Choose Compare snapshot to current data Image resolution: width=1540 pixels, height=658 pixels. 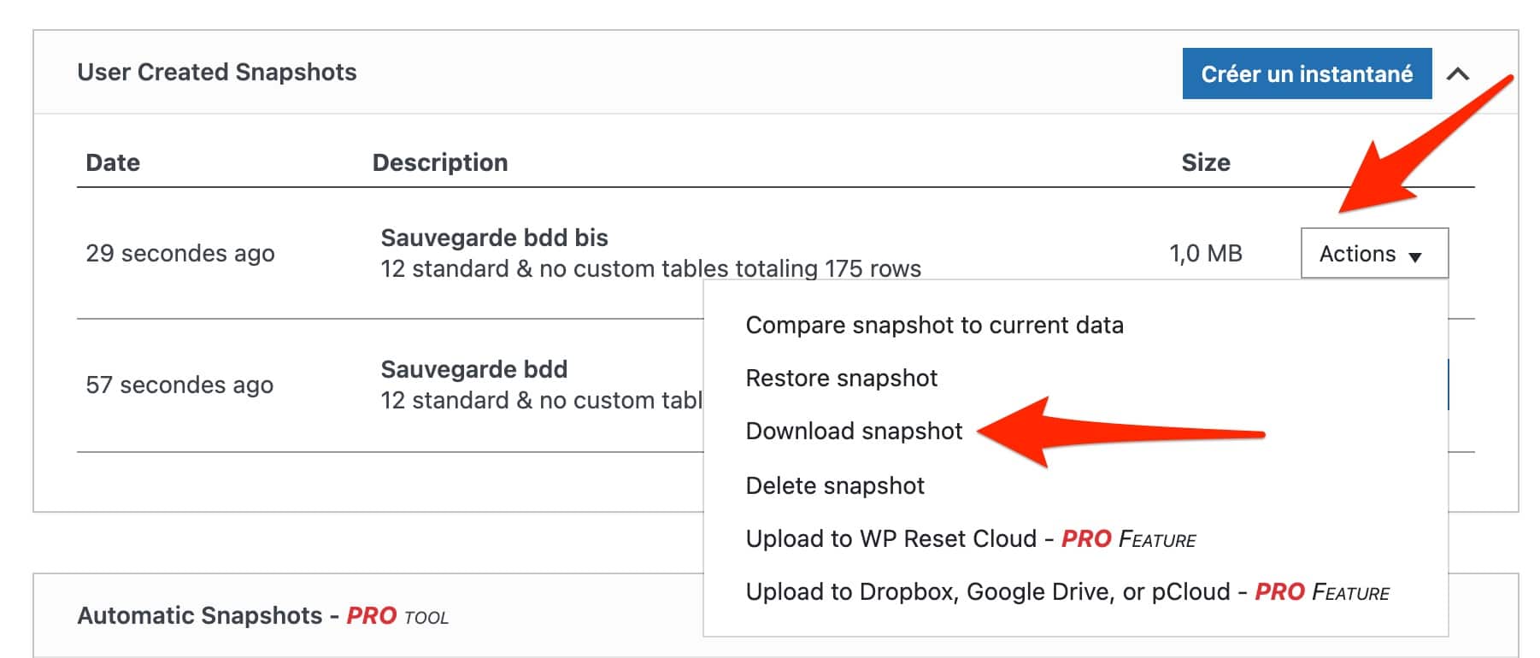pos(934,326)
